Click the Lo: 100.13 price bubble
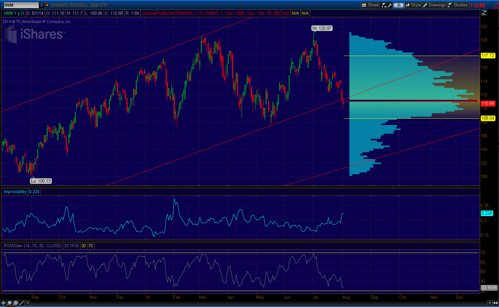This screenshot has width=499, height=307. [x=41, y=181]
